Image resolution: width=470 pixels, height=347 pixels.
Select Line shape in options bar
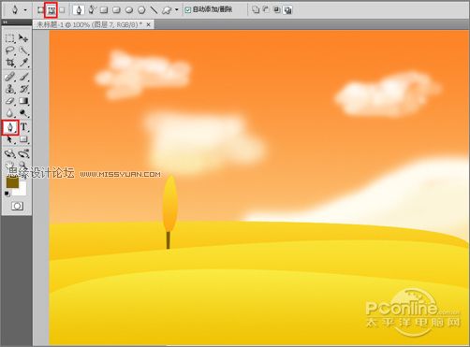pos(154,10)
